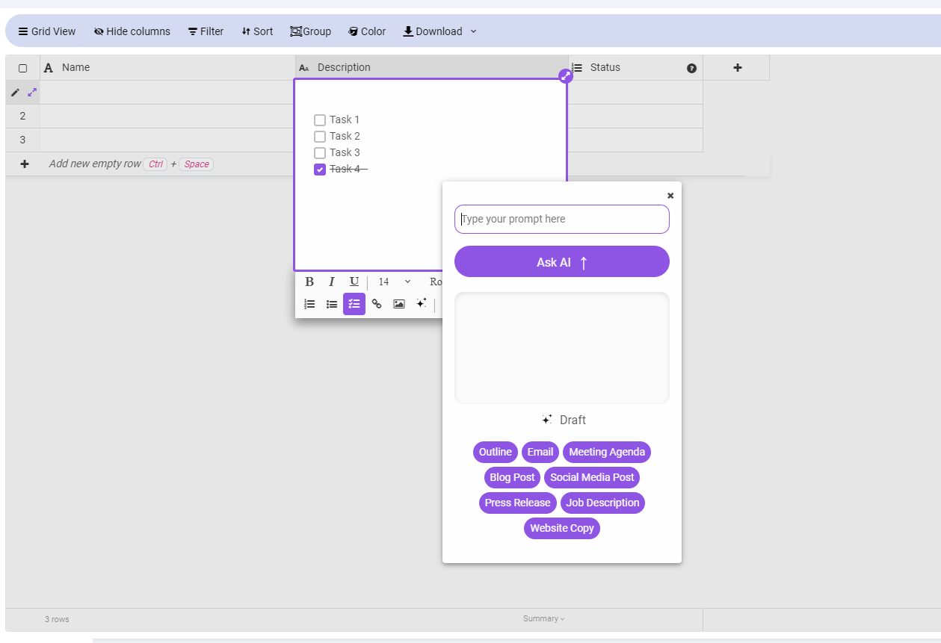Expand the description editor to fullscreen
Screen dimensions: 941x643
tap(566, 75)
